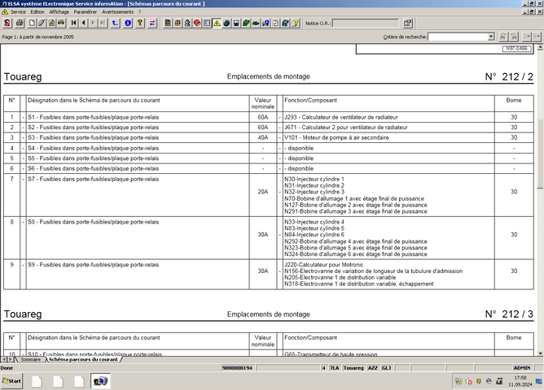Click the J671 Calculateur 2 row text
The height and width of the screenshot is (390, 544).
346,128
